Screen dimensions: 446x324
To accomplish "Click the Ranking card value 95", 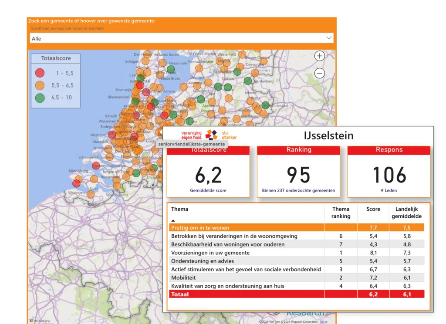I will pyautogui.click(x=298, y=175).
